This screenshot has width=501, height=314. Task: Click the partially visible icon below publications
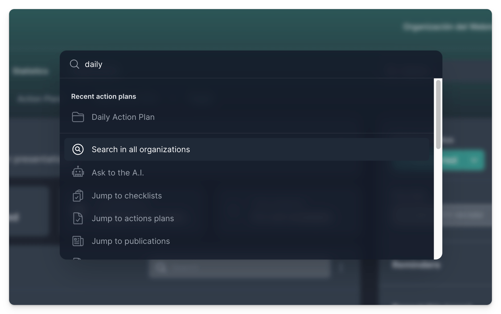pyautogui.click(x=77, y=258)
